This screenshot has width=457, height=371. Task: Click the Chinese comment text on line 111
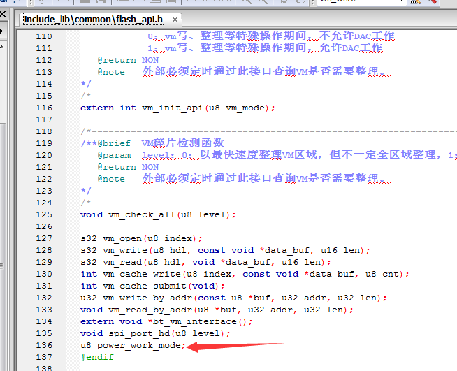[x=265, y=48]
